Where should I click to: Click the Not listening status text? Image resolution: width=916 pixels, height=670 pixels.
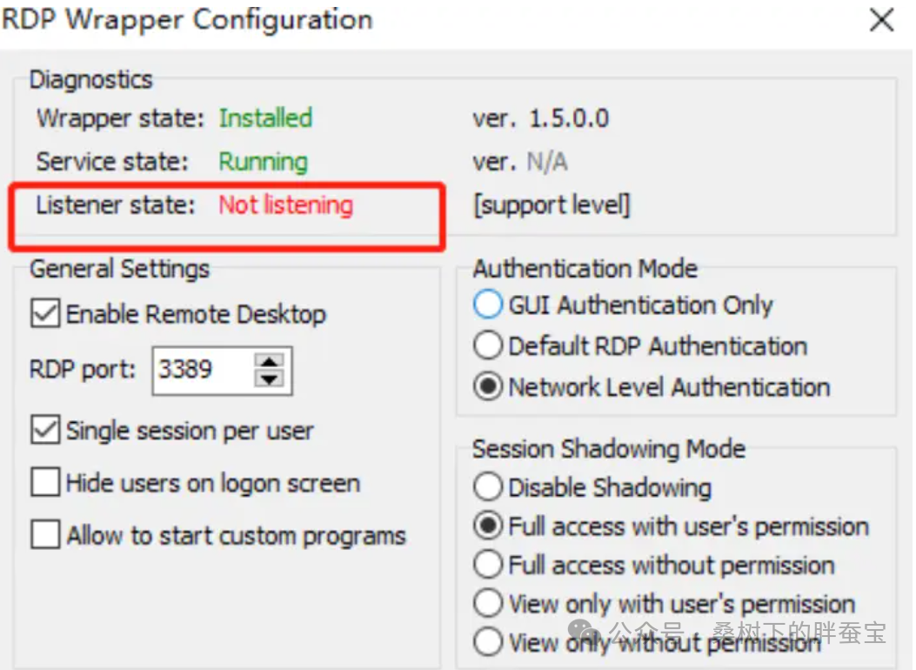click(x=285, y=206)
